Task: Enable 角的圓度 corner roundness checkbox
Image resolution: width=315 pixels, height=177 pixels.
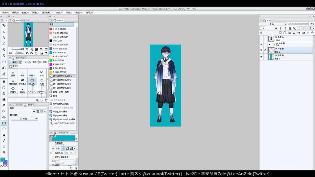Action: pos(53,143)
